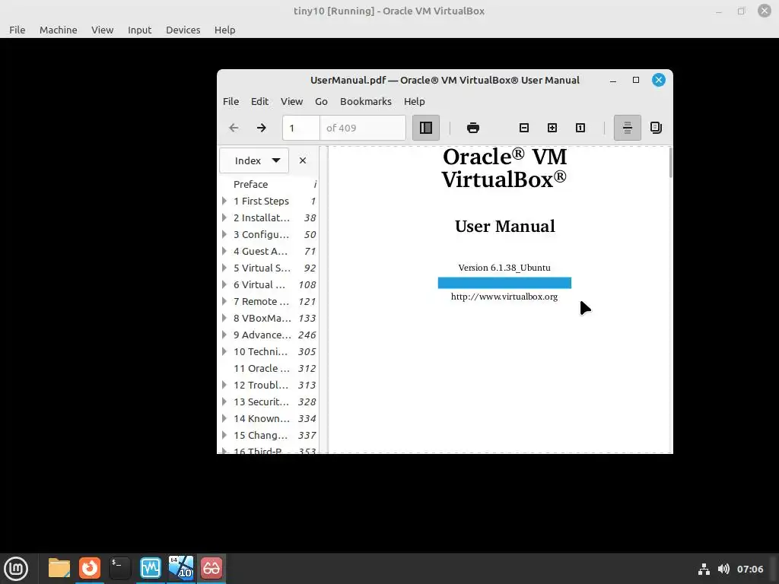Launch Firefox from the taskbar
Viewport: 779px width, 584px height.
(90, 568)
